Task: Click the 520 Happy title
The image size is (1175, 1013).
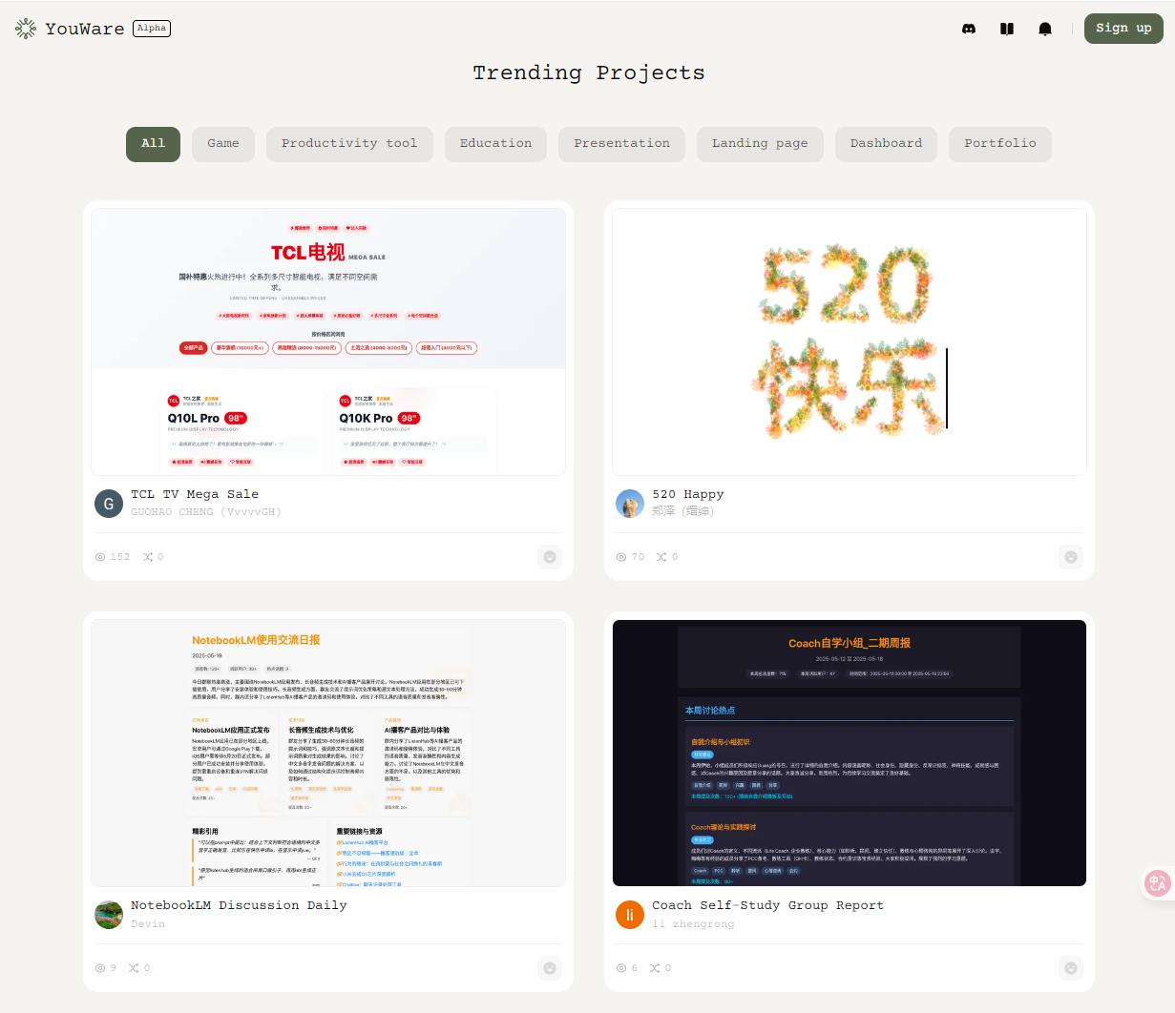Action: pyautogui.click(x=688, y=494)
